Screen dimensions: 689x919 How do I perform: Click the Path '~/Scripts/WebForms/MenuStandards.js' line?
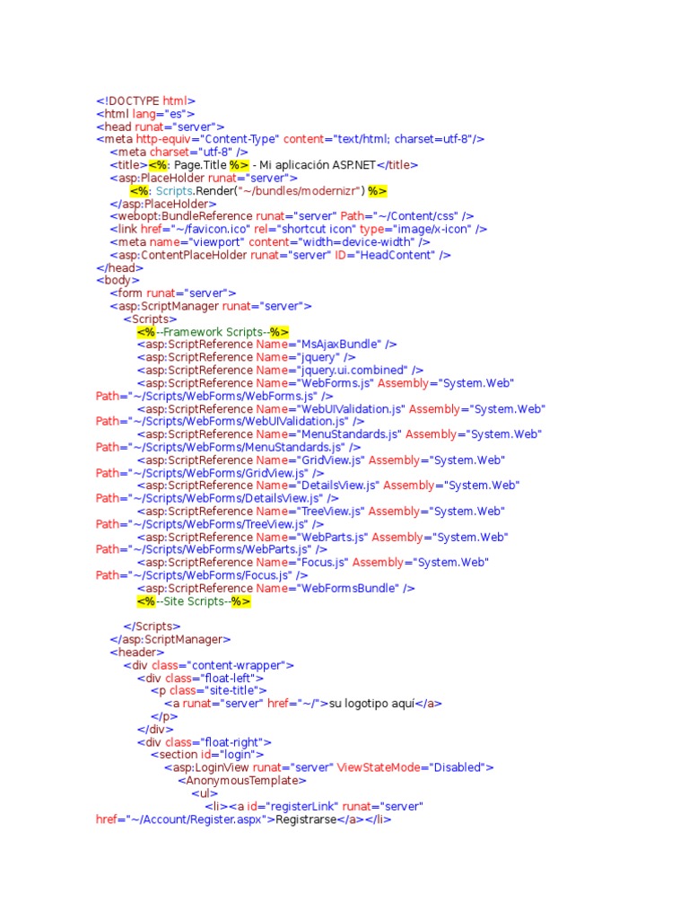229,447
